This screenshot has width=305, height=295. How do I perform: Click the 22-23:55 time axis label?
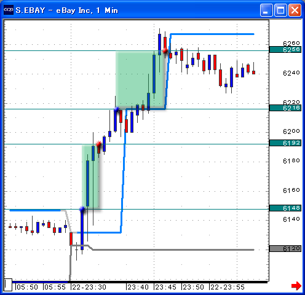coord(228,287)
